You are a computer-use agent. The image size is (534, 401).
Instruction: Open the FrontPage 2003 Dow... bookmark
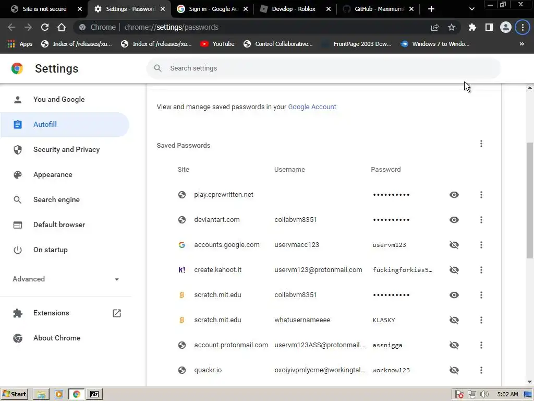[x=357, y=44]
